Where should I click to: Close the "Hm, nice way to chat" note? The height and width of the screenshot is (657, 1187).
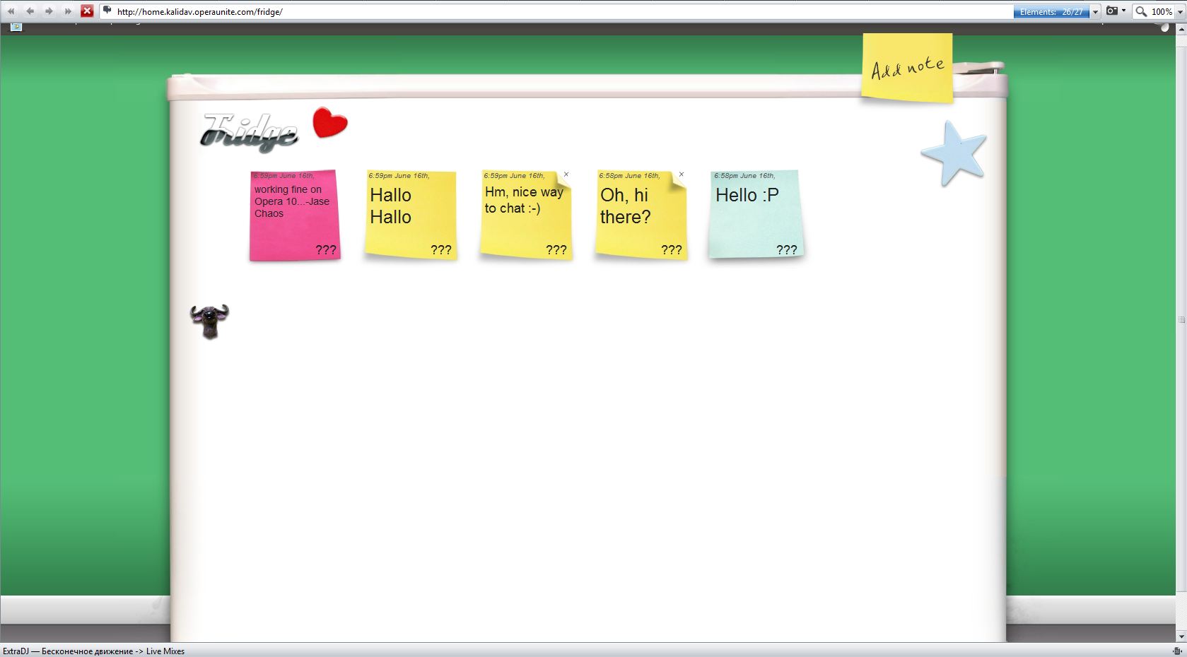[x=566, y=174]
